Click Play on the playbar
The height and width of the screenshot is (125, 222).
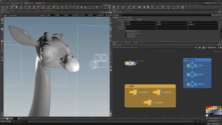[x=9, y=118]
